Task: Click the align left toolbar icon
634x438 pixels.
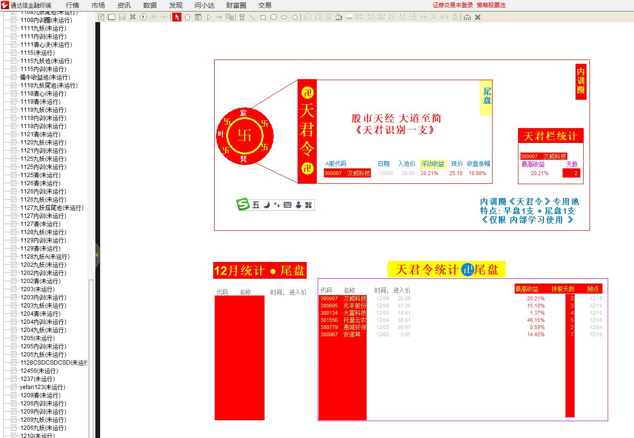Action: [359, 17]
